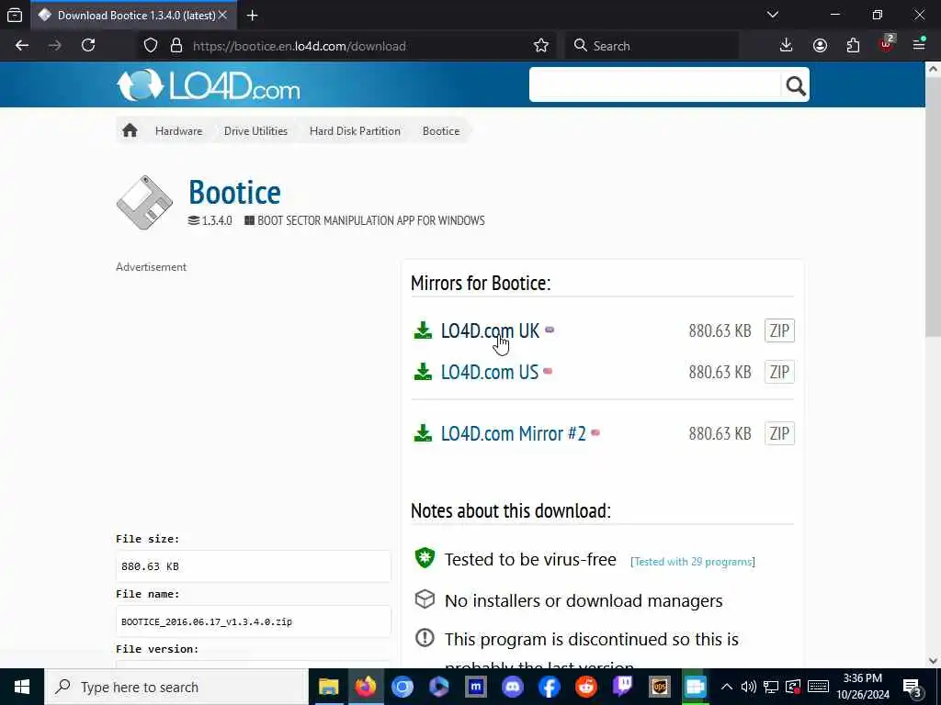Open the Windows Start menu
This screenshot has height=705, width=941.
click(22, 687)
